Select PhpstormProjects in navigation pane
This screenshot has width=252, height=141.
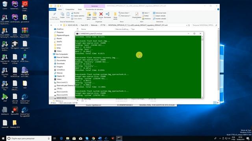(x=63, y=35)
